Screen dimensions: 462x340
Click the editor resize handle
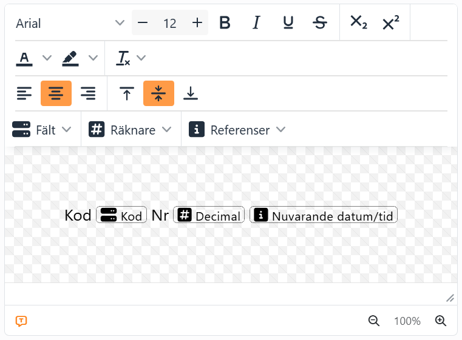click(x=450, y=298)
